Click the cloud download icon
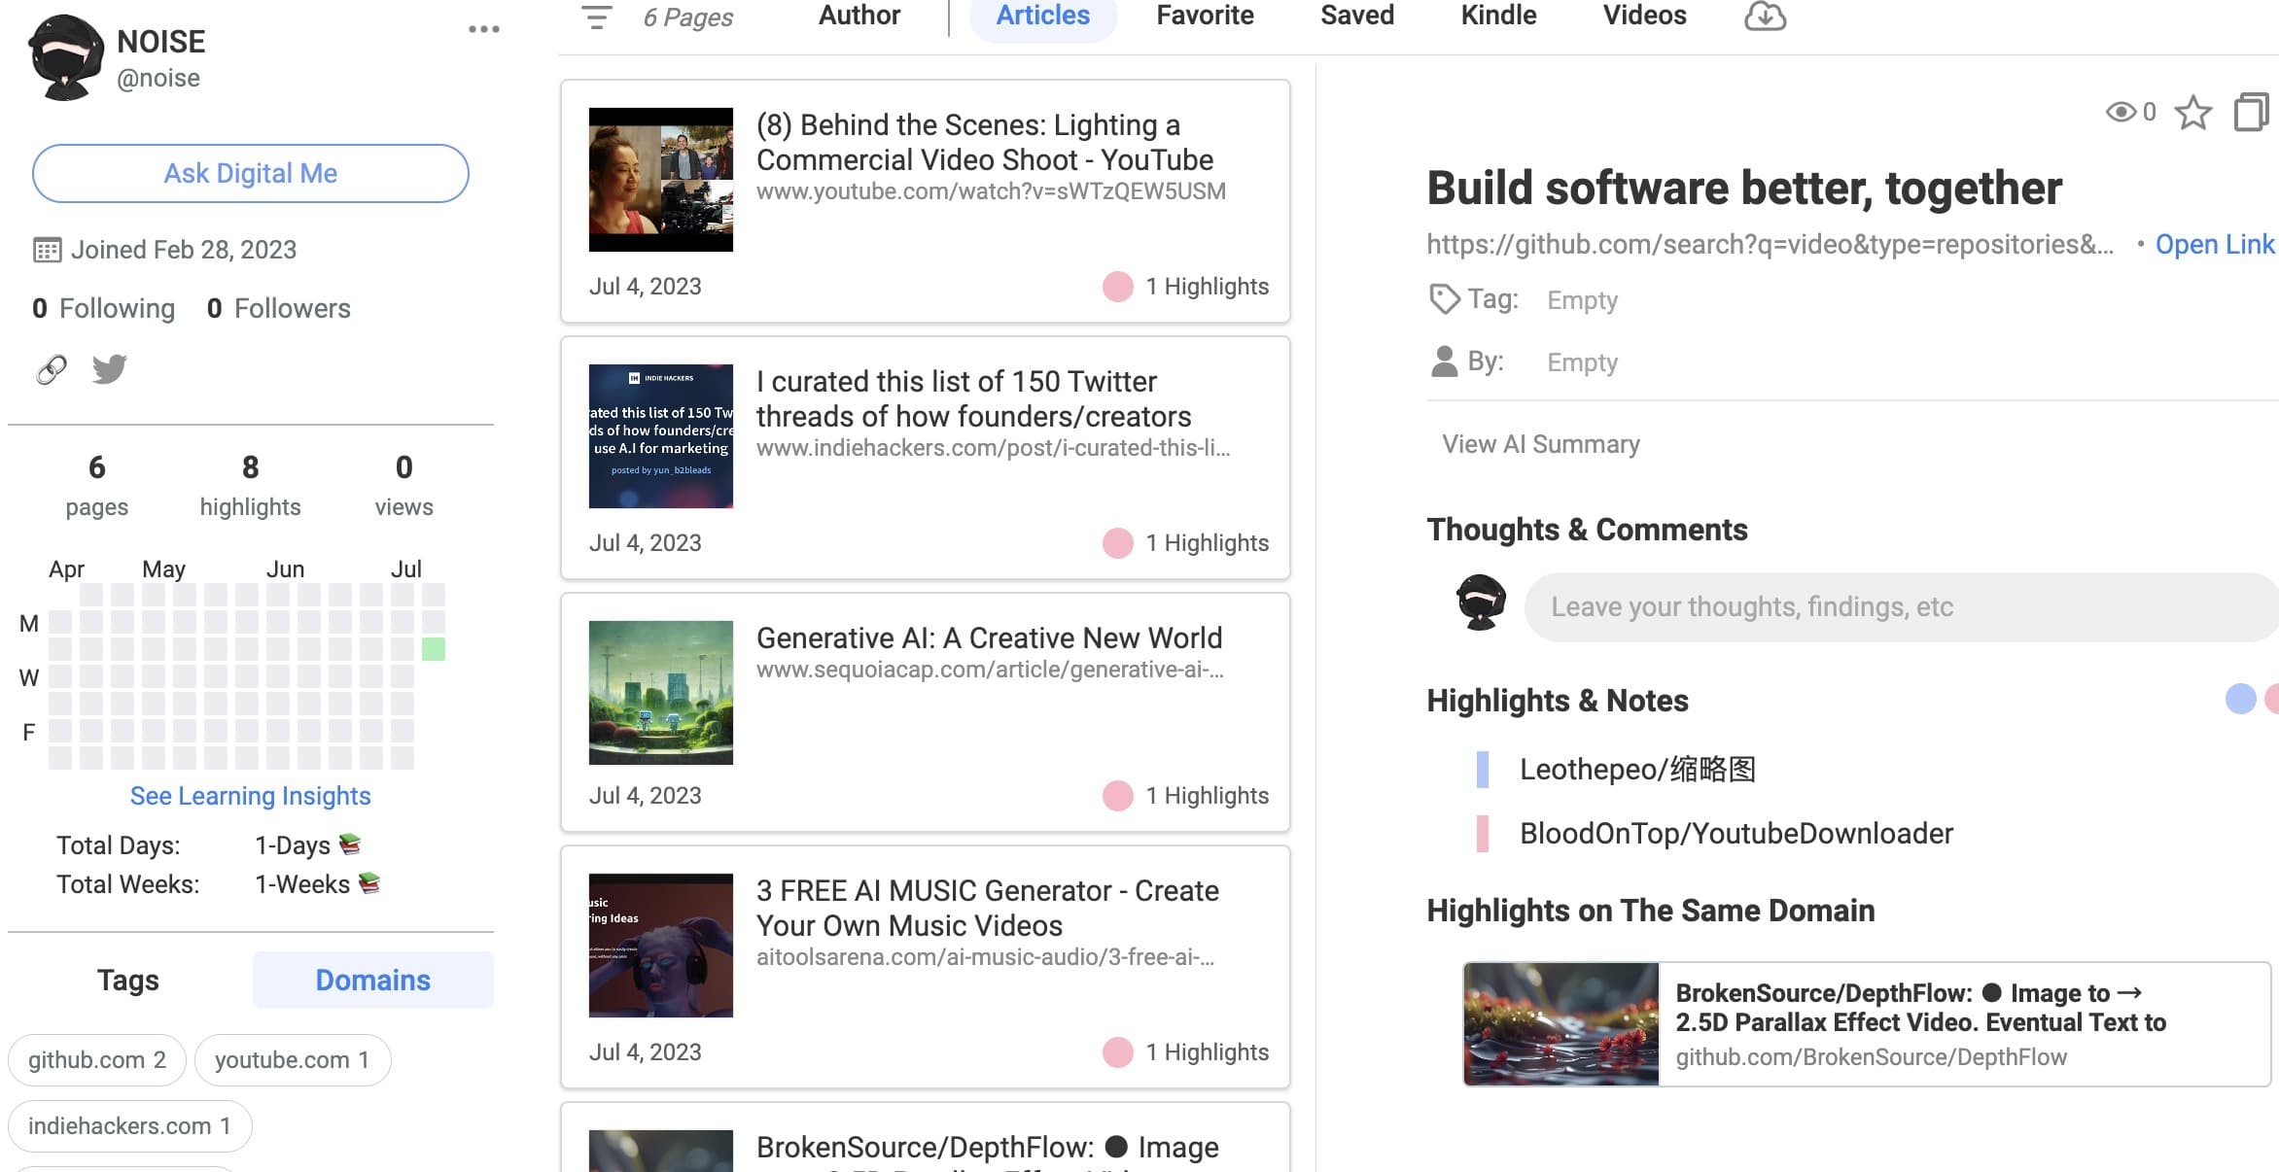 [x=1765, y=17]
